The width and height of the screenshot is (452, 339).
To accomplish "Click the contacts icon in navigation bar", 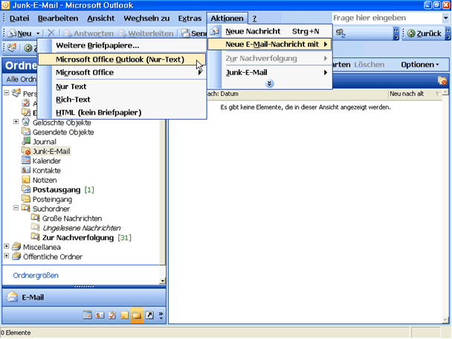I will point(100,315).
